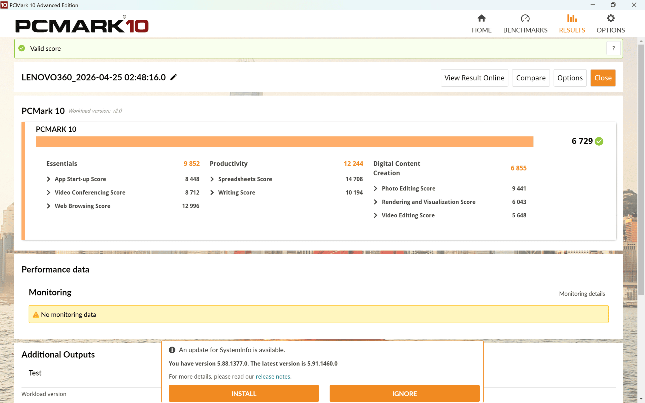Open Options via the gear icon

[611, 18]
